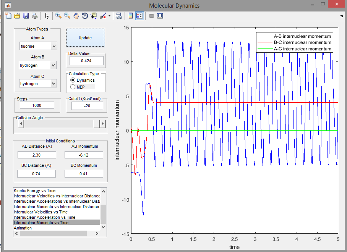Open the Atom C hydrogen dropdown
Viewport: 347px width, 252px height.
[x=38, y=84]
